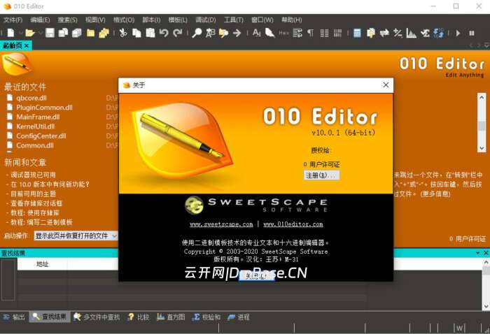Click the Close All Files toolbar icon

coord(104,33)
